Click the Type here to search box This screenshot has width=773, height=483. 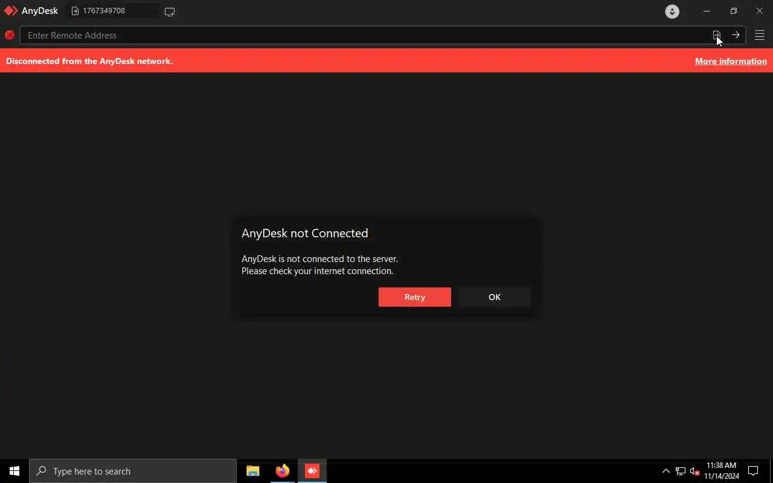pyautogui.click(x=133, y=471)
